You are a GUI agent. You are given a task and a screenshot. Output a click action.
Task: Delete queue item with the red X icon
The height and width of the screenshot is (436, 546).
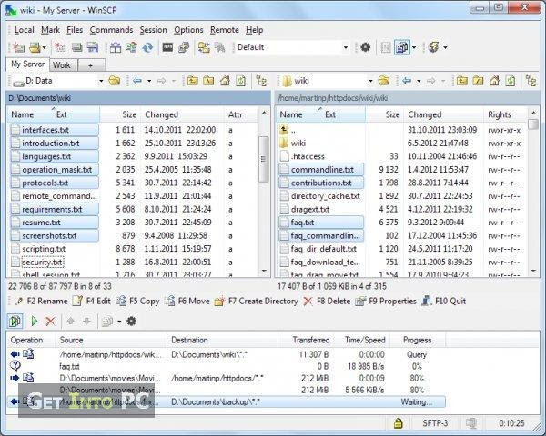[x=50, y=321]
